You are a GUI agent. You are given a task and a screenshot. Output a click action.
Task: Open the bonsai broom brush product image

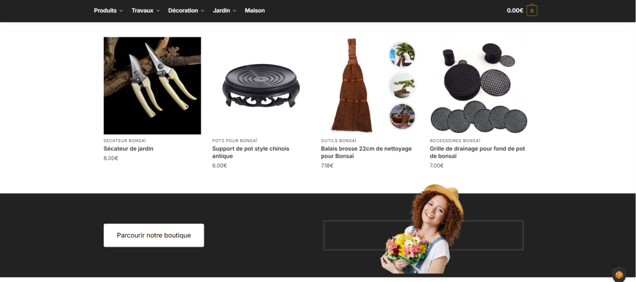pyautogui.click(x=370, y=86)
